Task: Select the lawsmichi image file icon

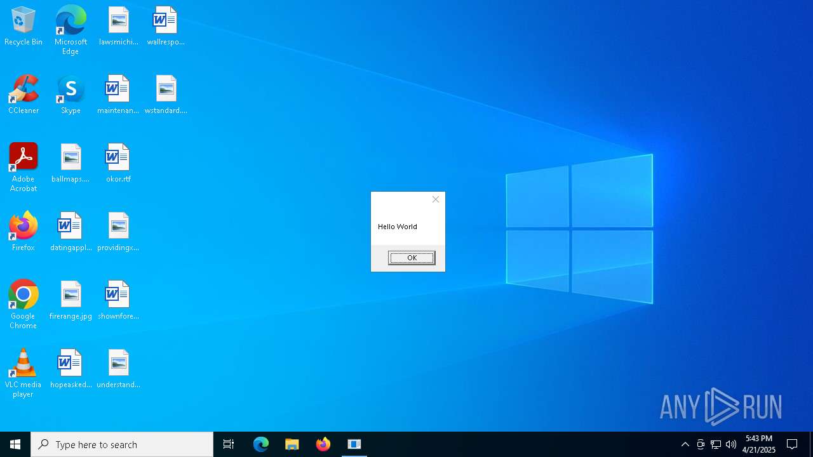Action: (118, 27)
